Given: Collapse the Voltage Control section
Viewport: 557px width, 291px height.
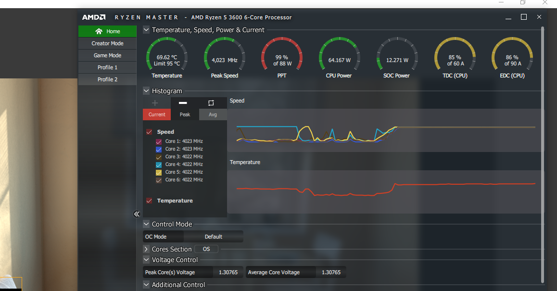Looking at the screenshot, I should [146, 259].
